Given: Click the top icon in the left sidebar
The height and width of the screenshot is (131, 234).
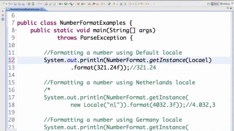Looking at the screenshot, I should (3, 11).
